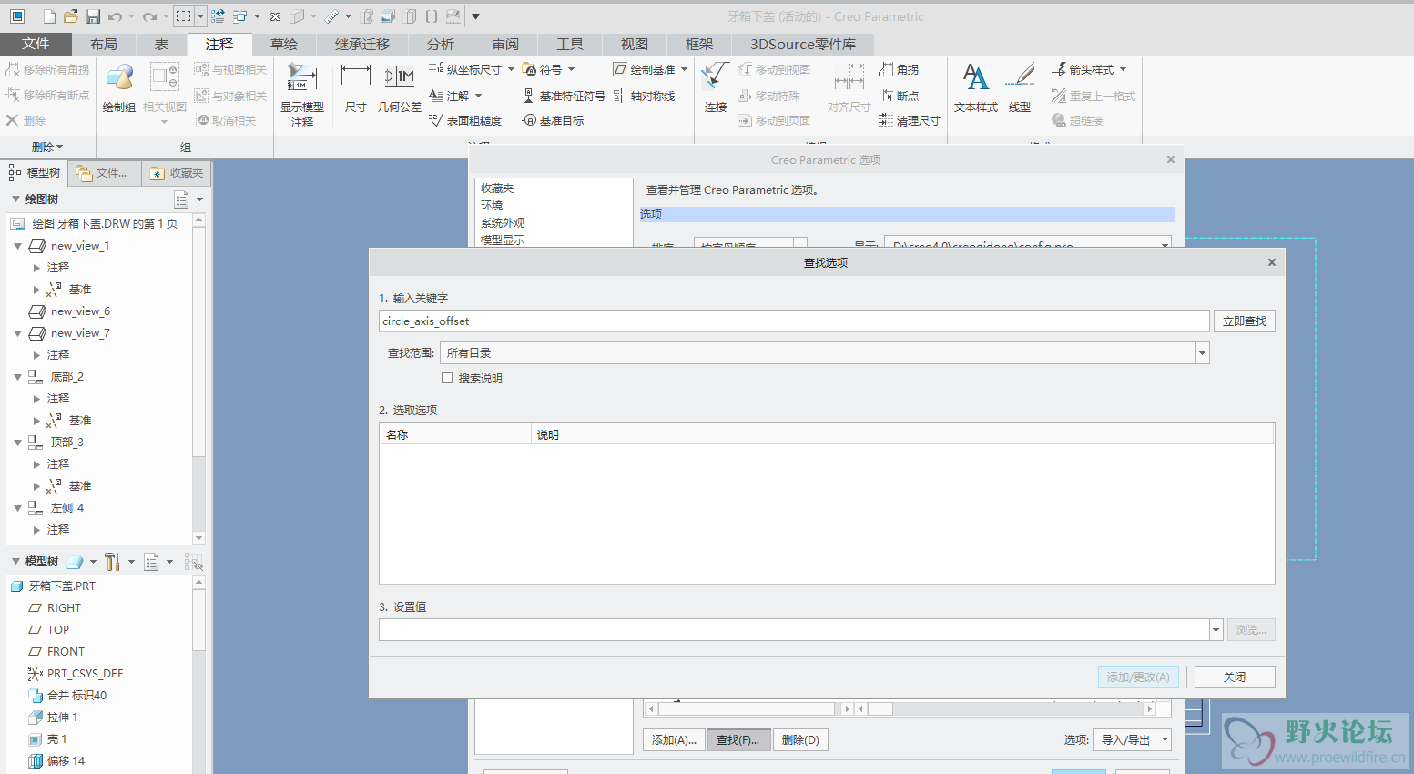Add a surface finish (表面粗糙度) symbol
This screenshot has width=1414, height=774.
(465, 120)
